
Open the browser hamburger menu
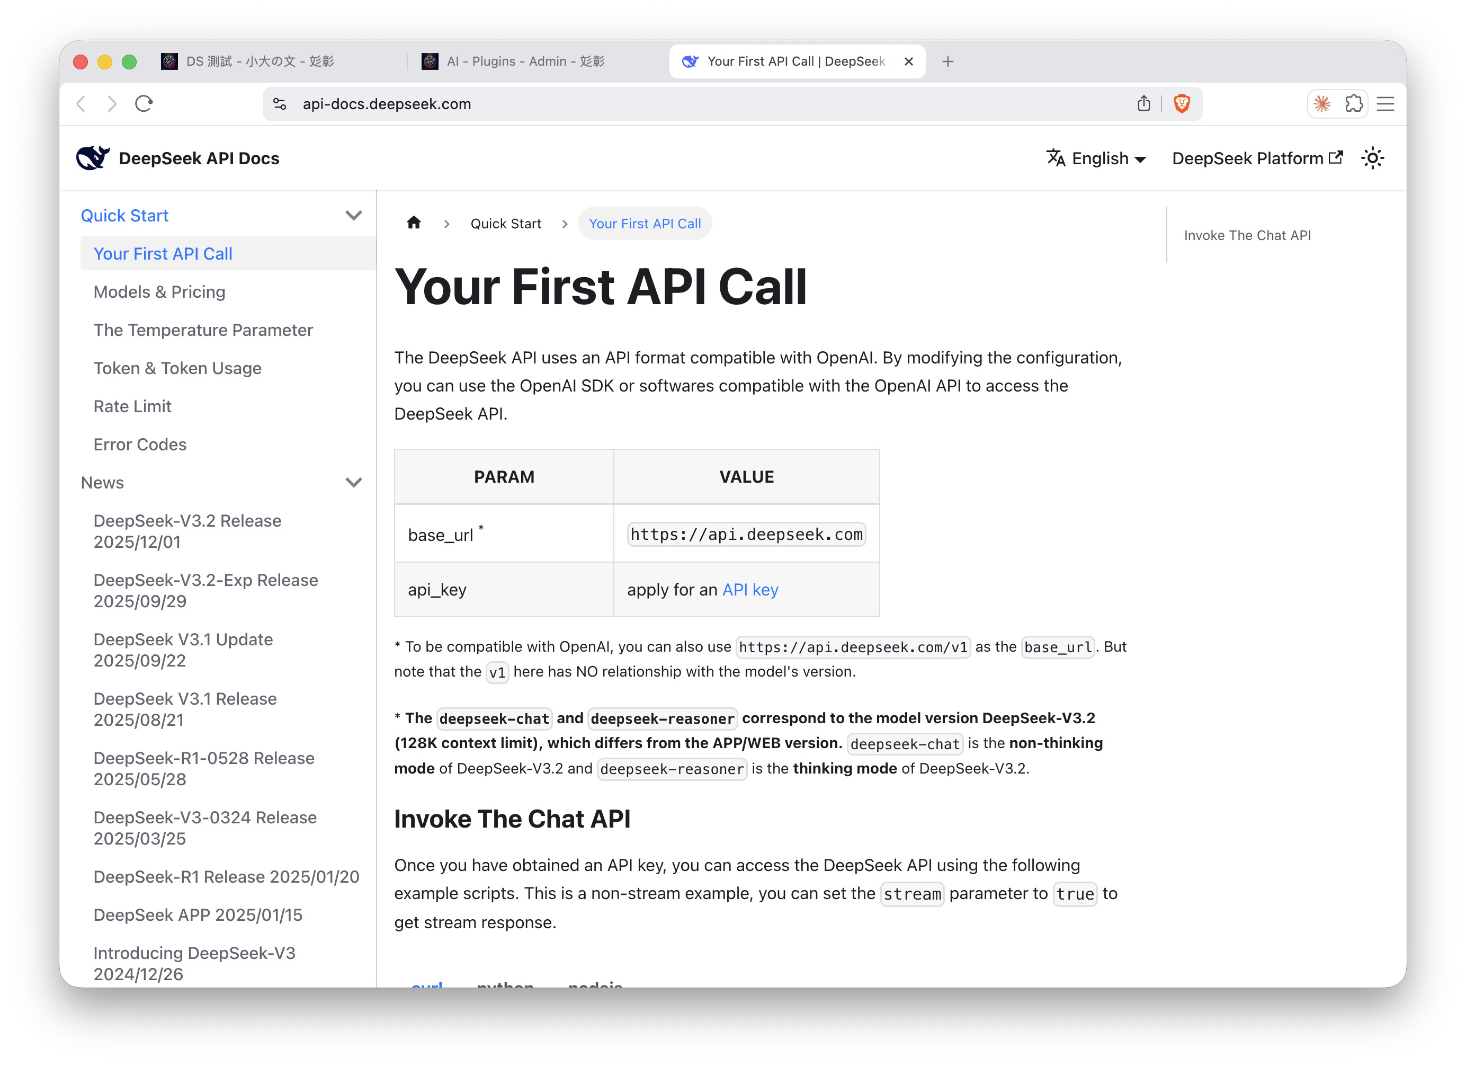(1385, 103)
